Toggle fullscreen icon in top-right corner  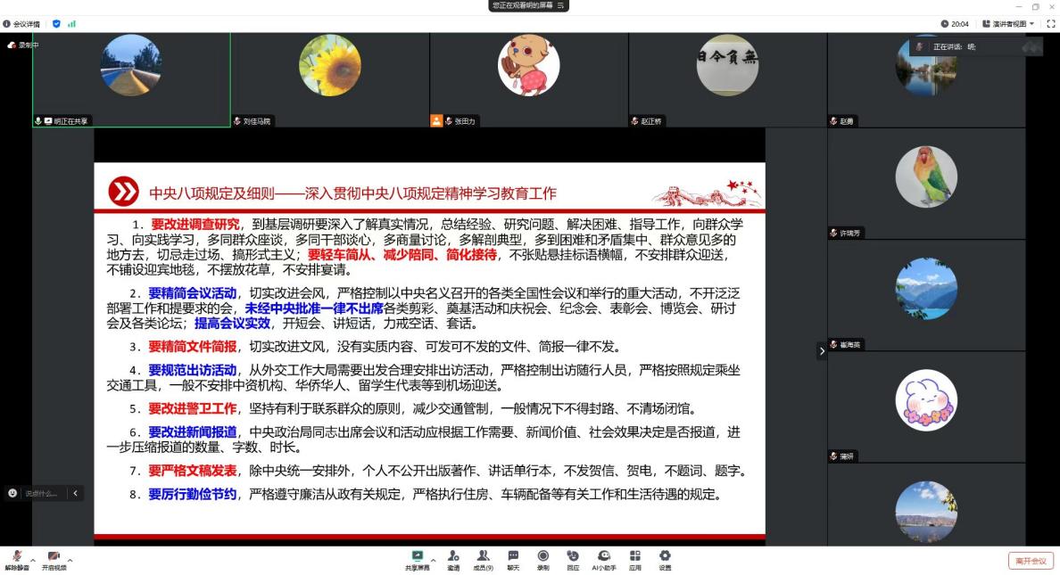tap(1049, 24)
